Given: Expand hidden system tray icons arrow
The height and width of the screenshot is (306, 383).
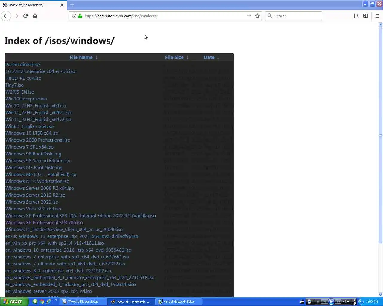Looking at the screenshot, I should 361,302.
